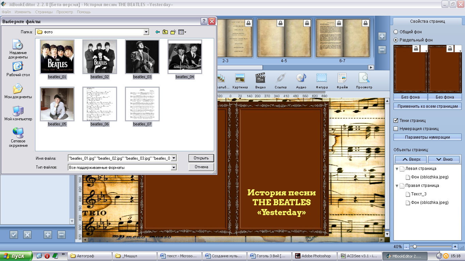
Task: Toggle lock on right page of spread 4-5
Action: (307, 23)
